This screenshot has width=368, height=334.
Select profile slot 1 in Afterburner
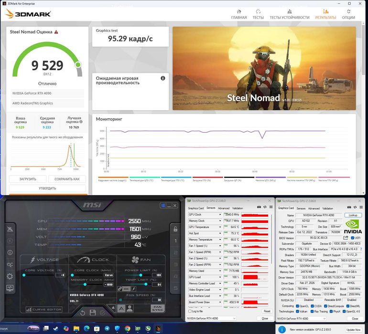(175, 240)
